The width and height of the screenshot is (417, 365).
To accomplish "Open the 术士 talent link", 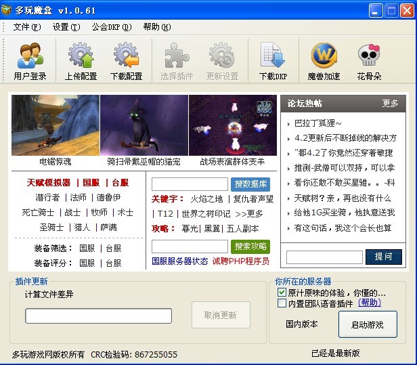I will click(125, 213).
